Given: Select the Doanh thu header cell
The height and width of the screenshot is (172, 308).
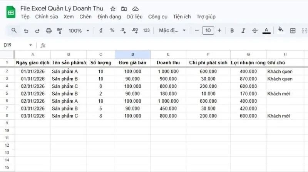Looking at the screenshot, I should (x=168, y=63).
